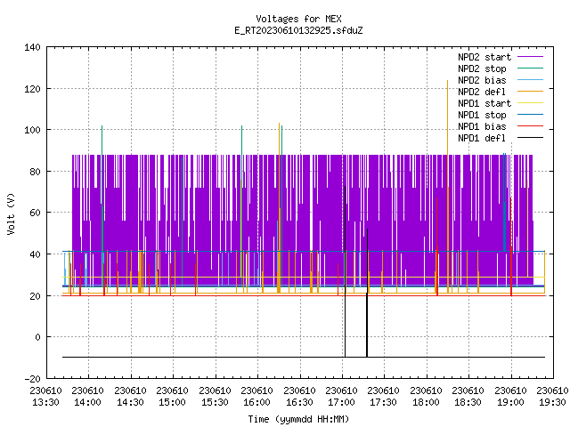The width and height of the screenshot is (570, 427).
Task: Click the 17:00 x-axis time label
Action: pyautogui.click(x=341, y=402)
